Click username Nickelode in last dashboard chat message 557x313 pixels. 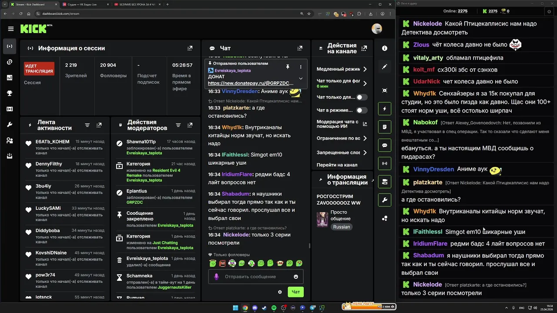tap(236, 235)
